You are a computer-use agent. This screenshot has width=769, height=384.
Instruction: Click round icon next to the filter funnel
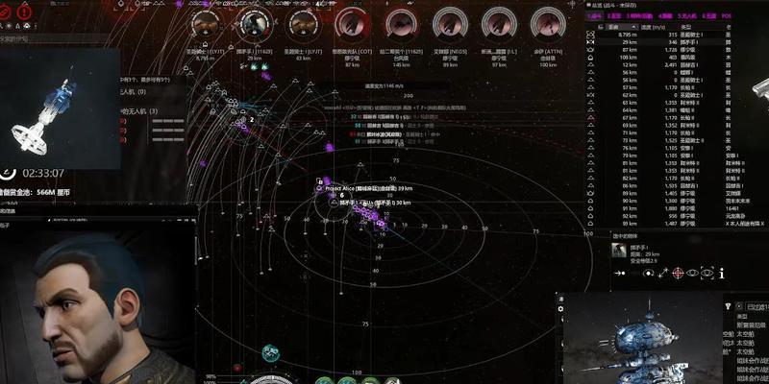point(738,306)
